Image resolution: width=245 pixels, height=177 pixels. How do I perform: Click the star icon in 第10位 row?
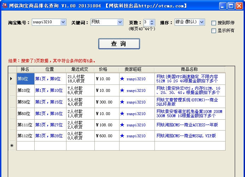[122, 90]
